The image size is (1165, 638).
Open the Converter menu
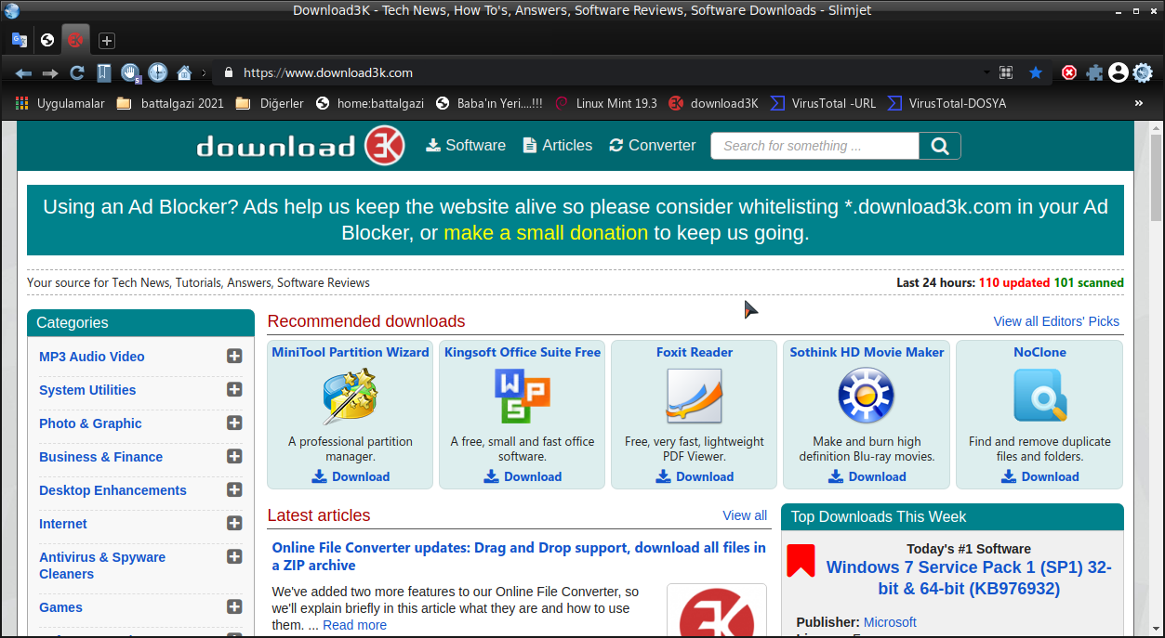click(x=653, y=145)
